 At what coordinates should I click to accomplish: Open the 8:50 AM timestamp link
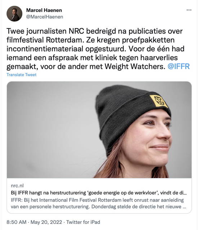[x=17, y=222]
